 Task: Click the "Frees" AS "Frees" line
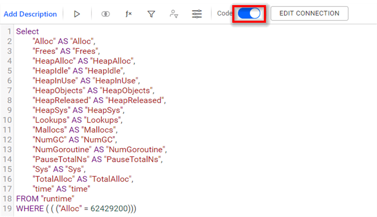(x=66, y=51)
